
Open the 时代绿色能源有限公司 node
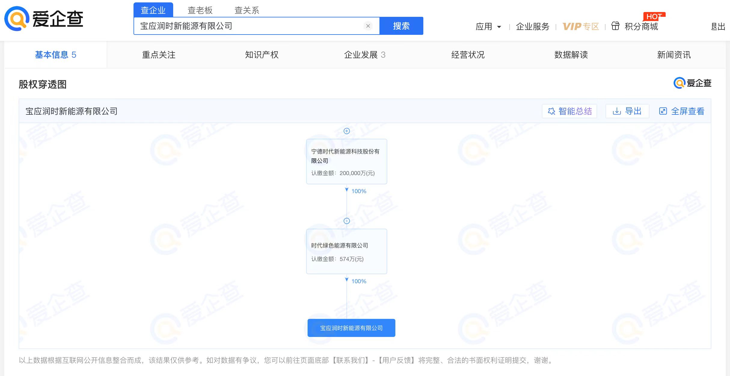(346, 251)
